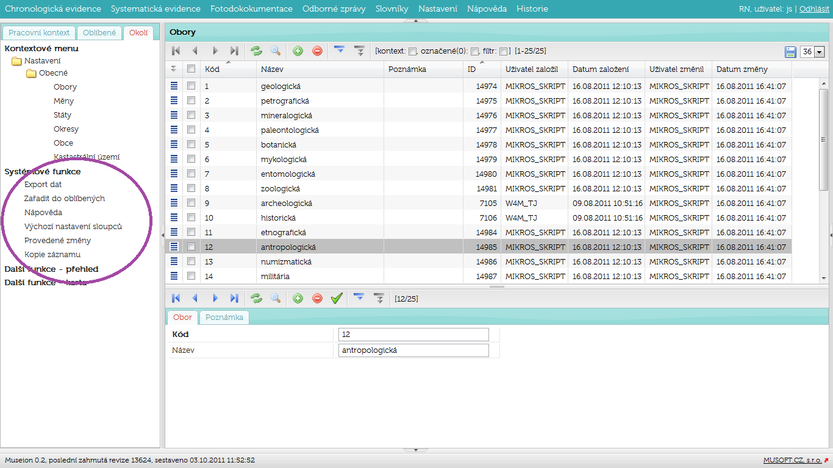Open search magnifier in lower detail toolbar
Viewport: 833px width, 468px height.
(x=276, y=298)
